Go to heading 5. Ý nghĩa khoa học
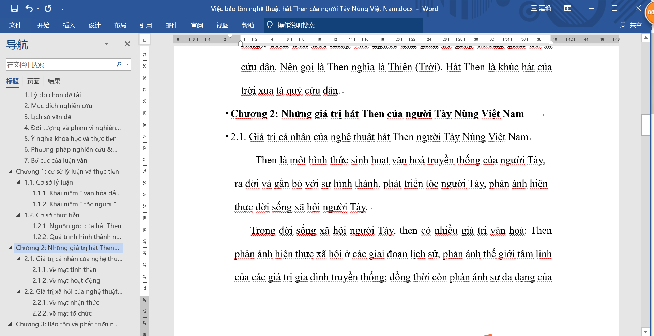Viewport: 654px width, 336px height. coord(70,138)
